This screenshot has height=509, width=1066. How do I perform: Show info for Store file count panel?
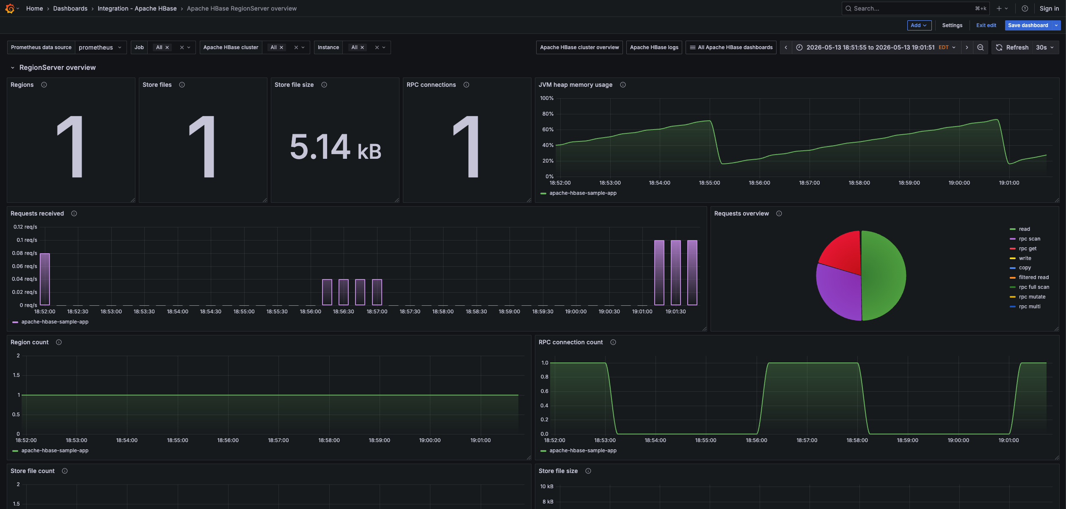pyautogui.click(x=65, y=471)
